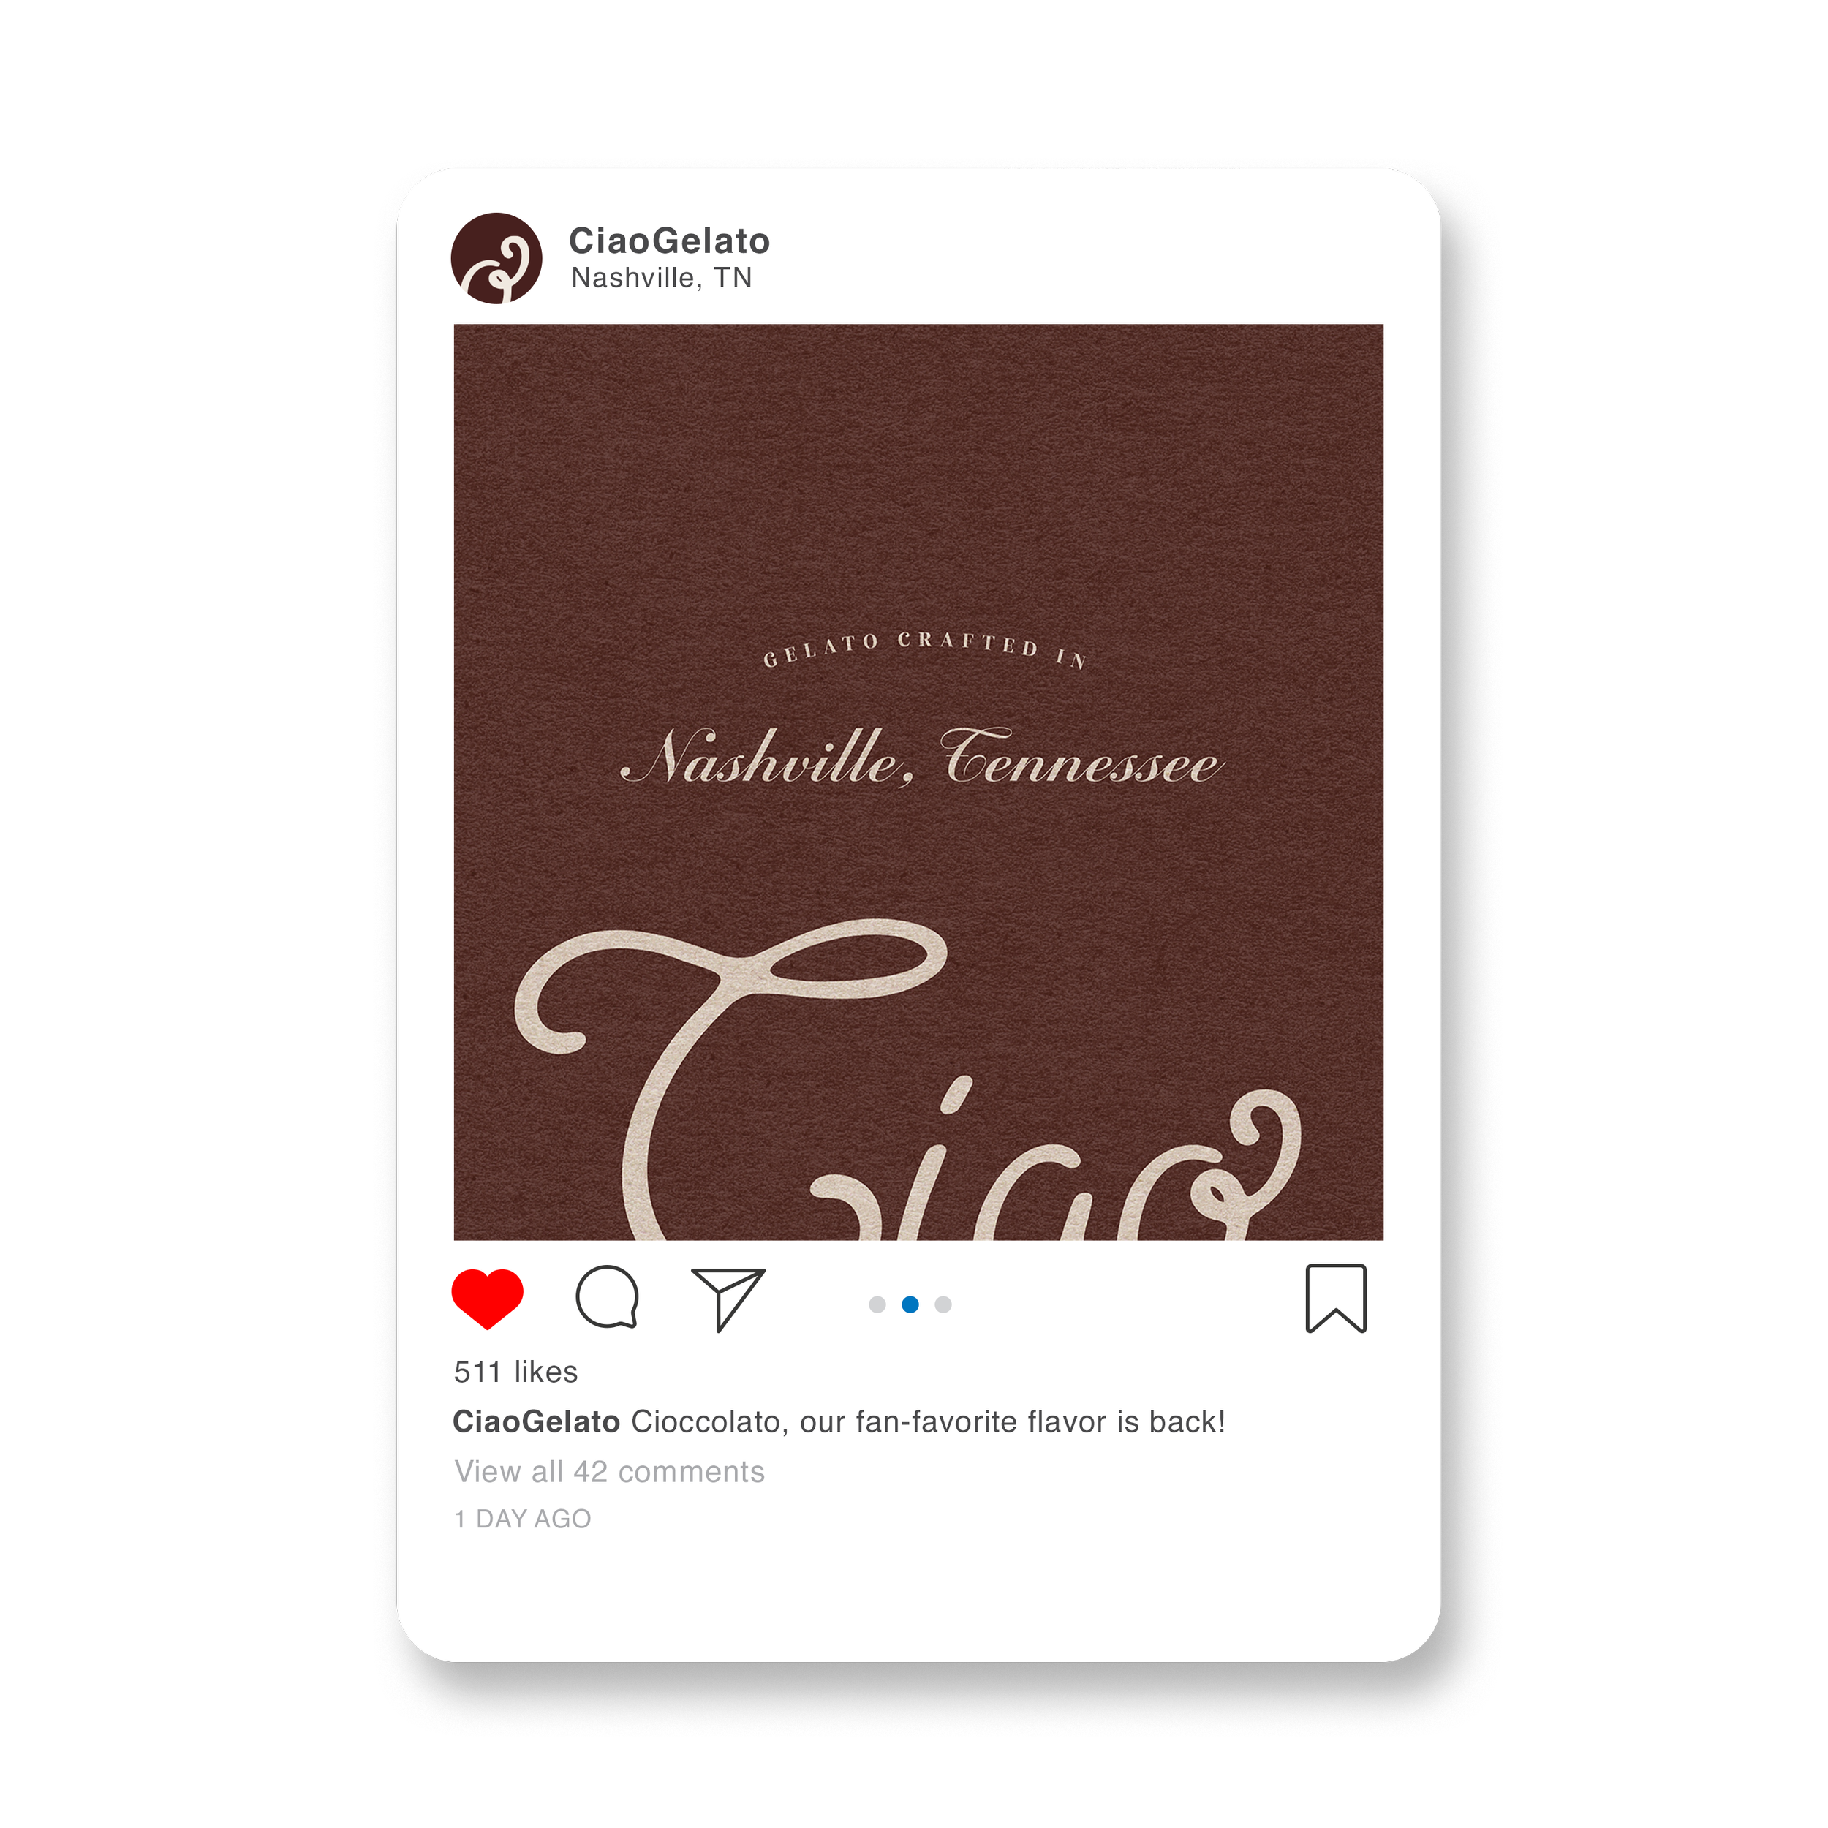1828x1828 pixels.
Task: Open the Nashville, TN location tag
Action: pos(662,277)
